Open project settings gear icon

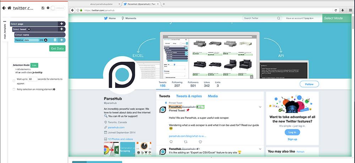[48, 8]
